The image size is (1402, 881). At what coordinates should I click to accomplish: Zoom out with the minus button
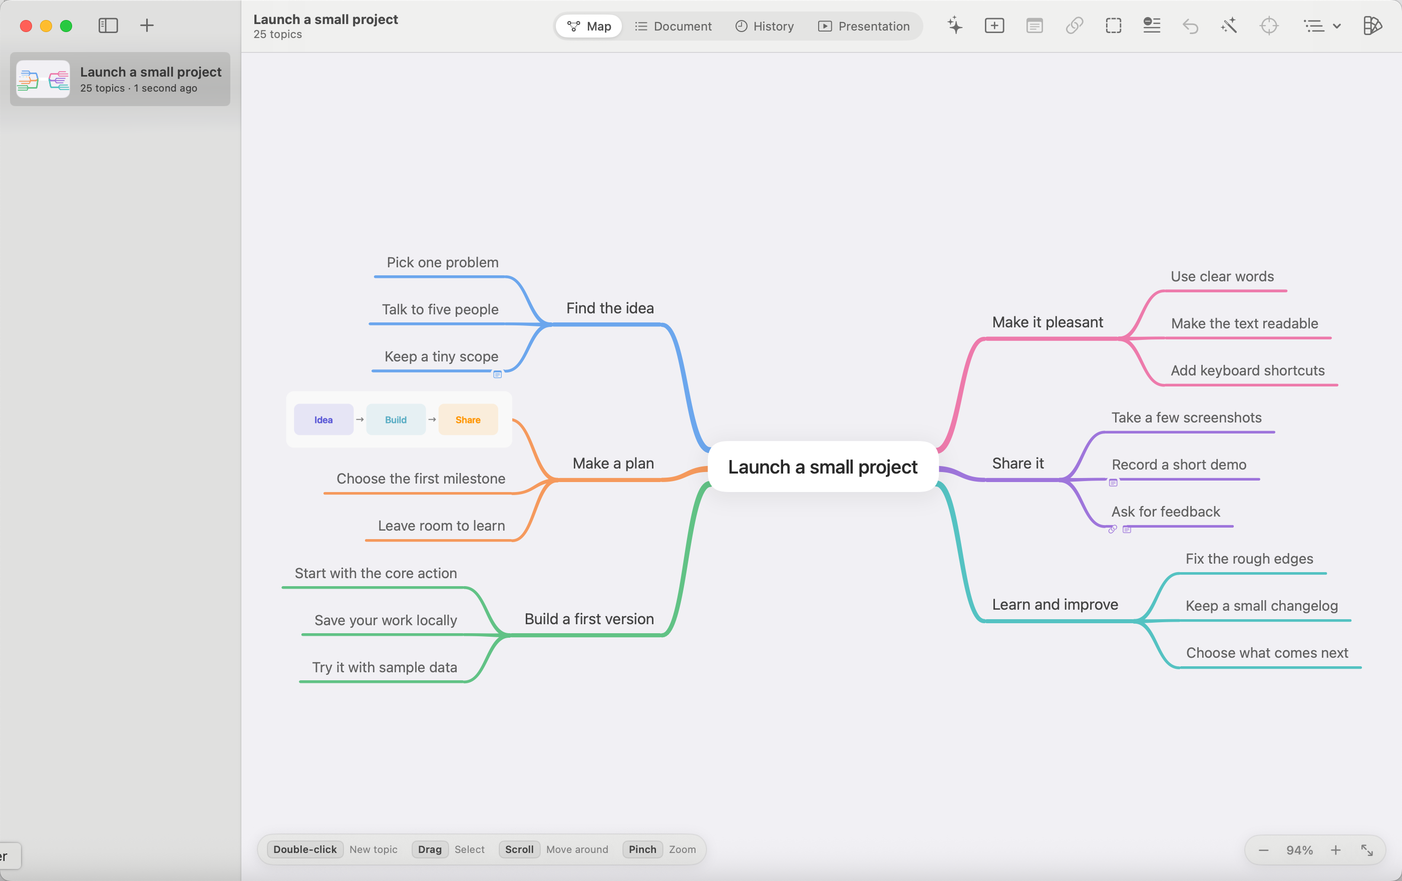point(1263,850)
